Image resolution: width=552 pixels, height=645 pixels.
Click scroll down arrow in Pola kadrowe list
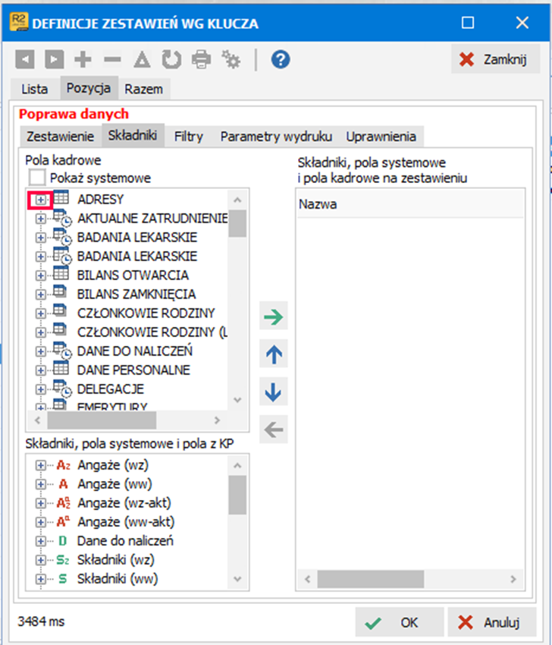[237, 400]
